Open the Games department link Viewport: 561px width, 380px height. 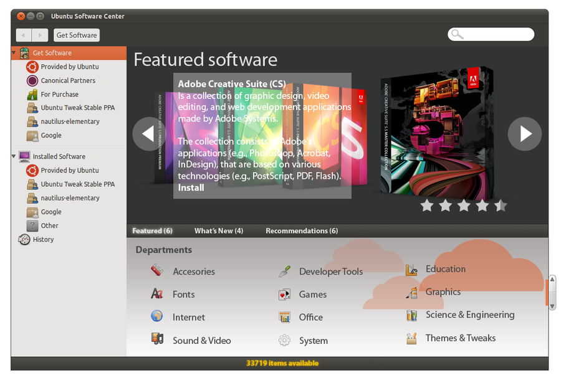coord(313,295)
